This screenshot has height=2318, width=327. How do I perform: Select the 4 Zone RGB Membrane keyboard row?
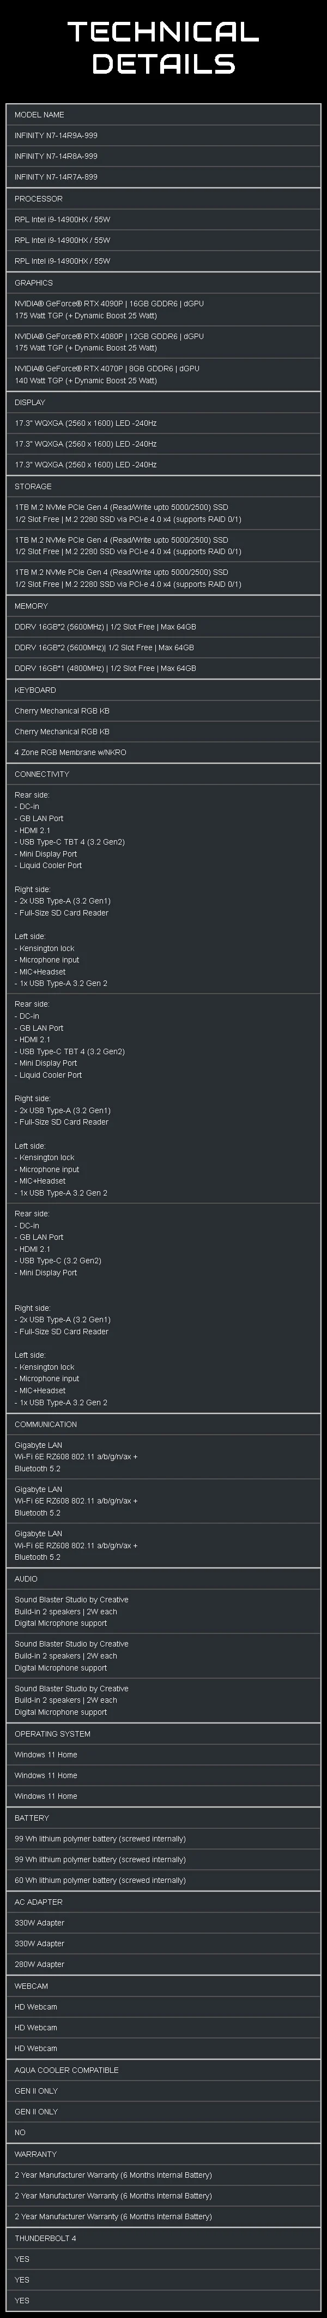click(70, 752)
